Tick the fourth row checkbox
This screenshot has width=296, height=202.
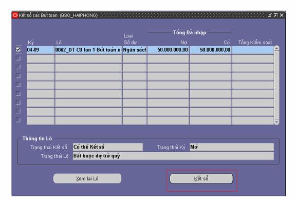tap(18, 76)
